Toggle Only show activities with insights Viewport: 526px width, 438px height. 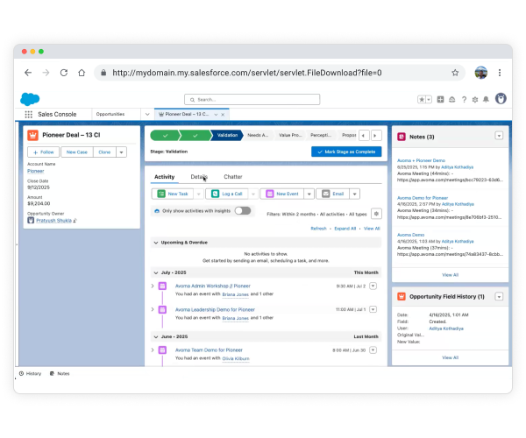pyautogui.click(x=243, y=211)
